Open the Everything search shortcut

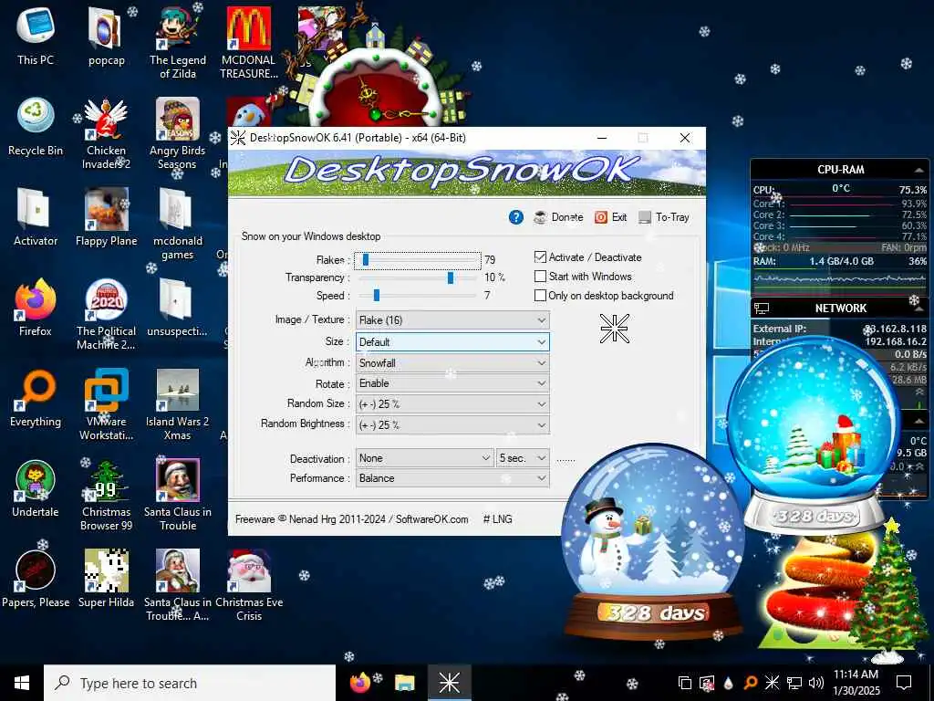point(36,398)
